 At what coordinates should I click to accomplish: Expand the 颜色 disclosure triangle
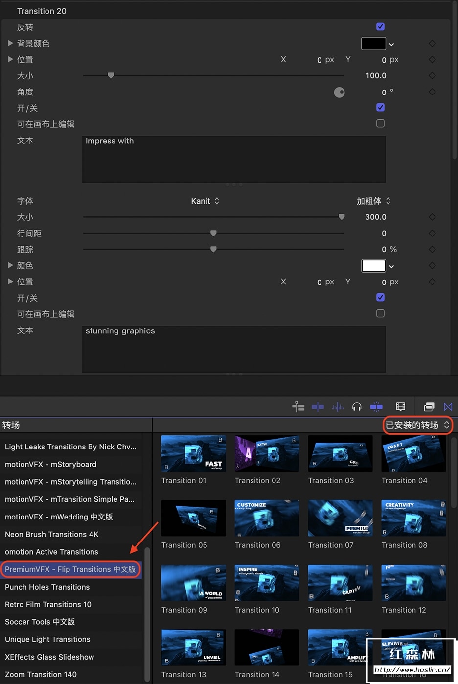pos(10,265)
